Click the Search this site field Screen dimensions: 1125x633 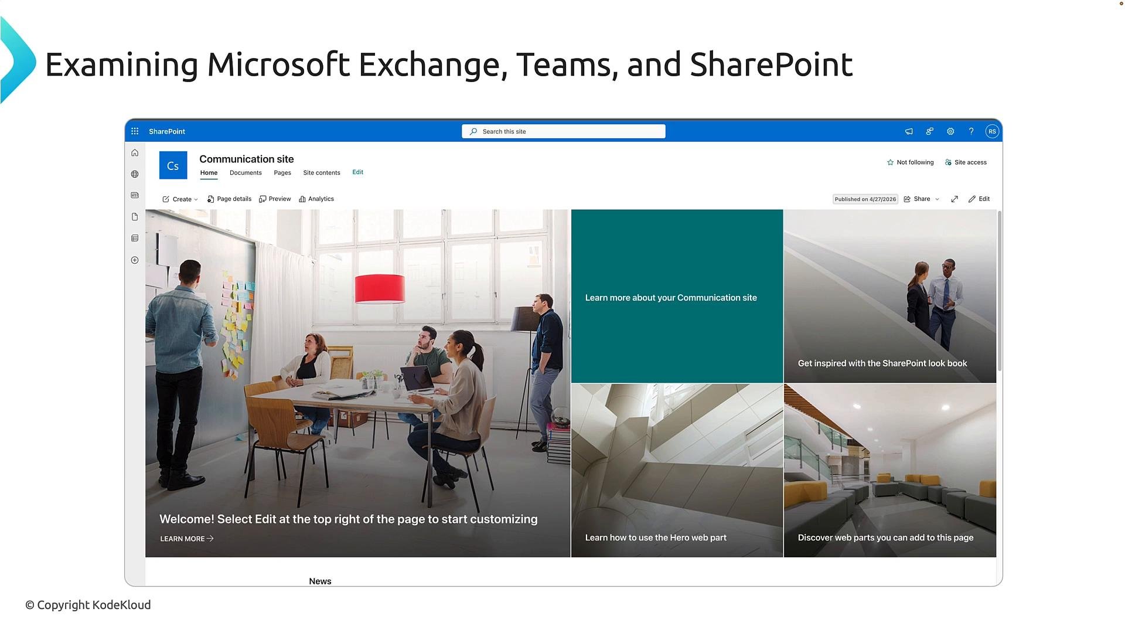click(564, 131)
